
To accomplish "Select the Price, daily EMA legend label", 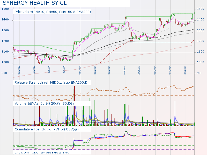I will click(53, 12).
